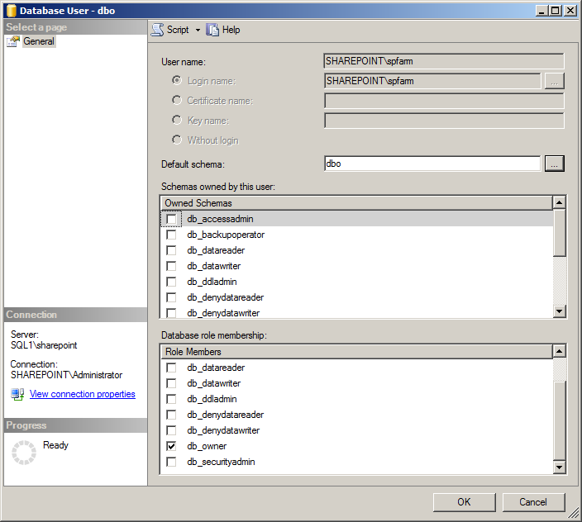Click the Login name text field

click(x=432, y=81)
